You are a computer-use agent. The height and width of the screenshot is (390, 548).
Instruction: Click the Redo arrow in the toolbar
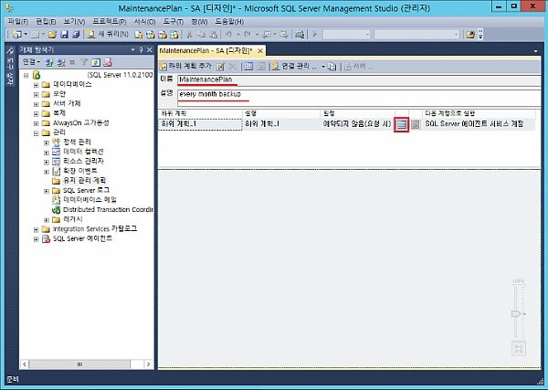point(248,34)
